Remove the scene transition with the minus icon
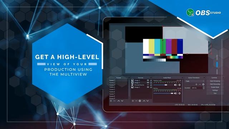Screen dimensions: 229x129 pyautogui.click(x=200, y=85)
